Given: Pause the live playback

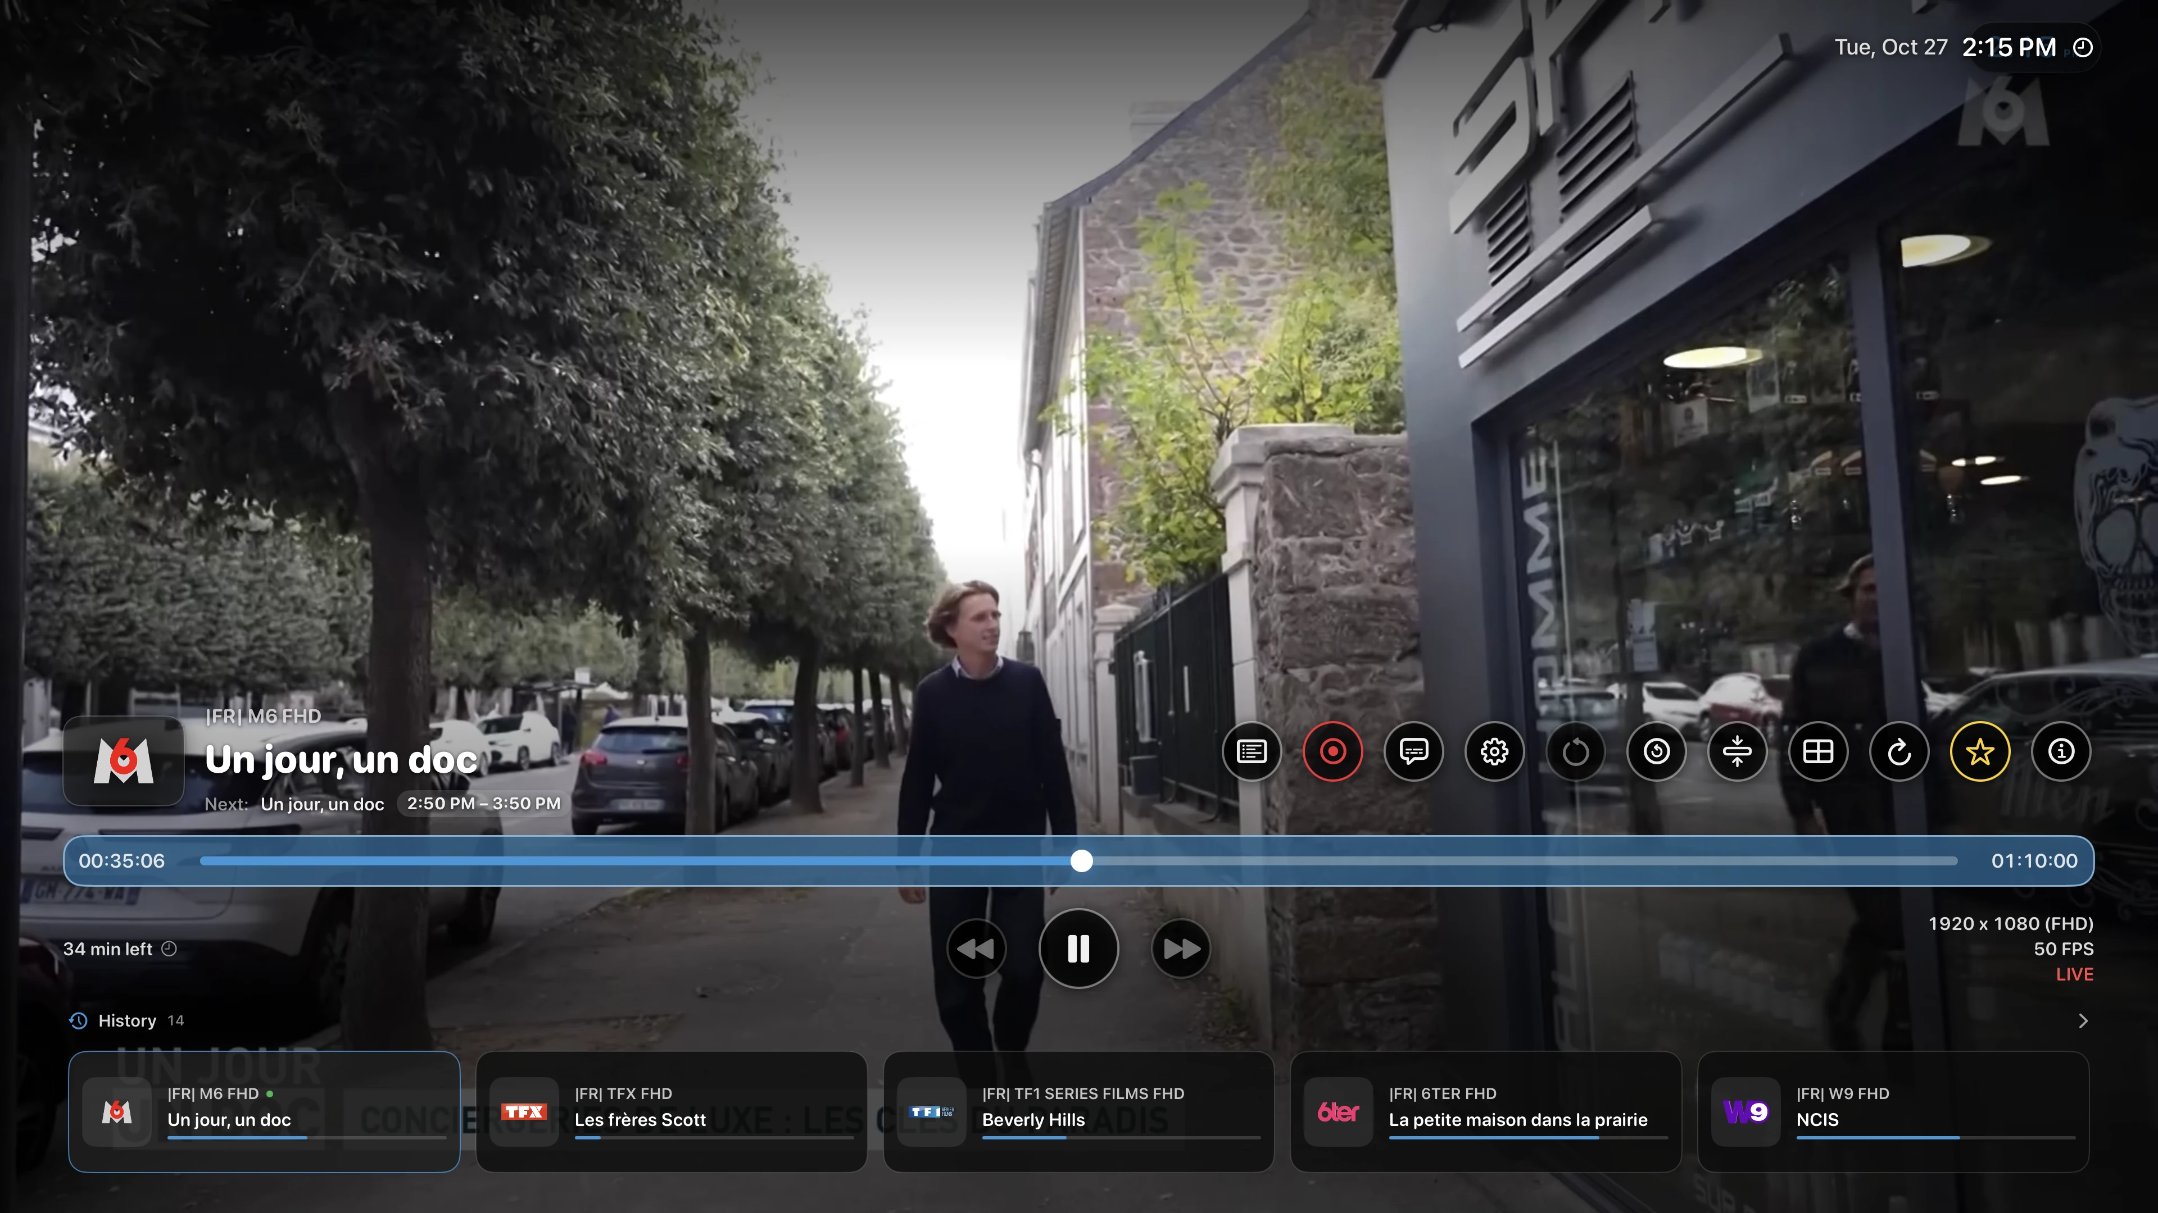Looking at the screenshot, I should [1079, 948].
